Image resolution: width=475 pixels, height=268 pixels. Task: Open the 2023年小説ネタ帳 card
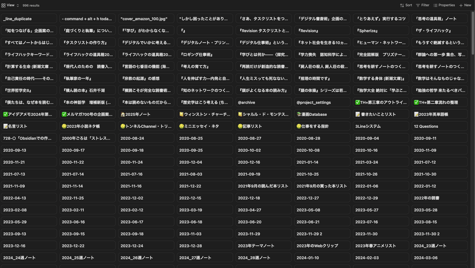click(x=87, y=126)
